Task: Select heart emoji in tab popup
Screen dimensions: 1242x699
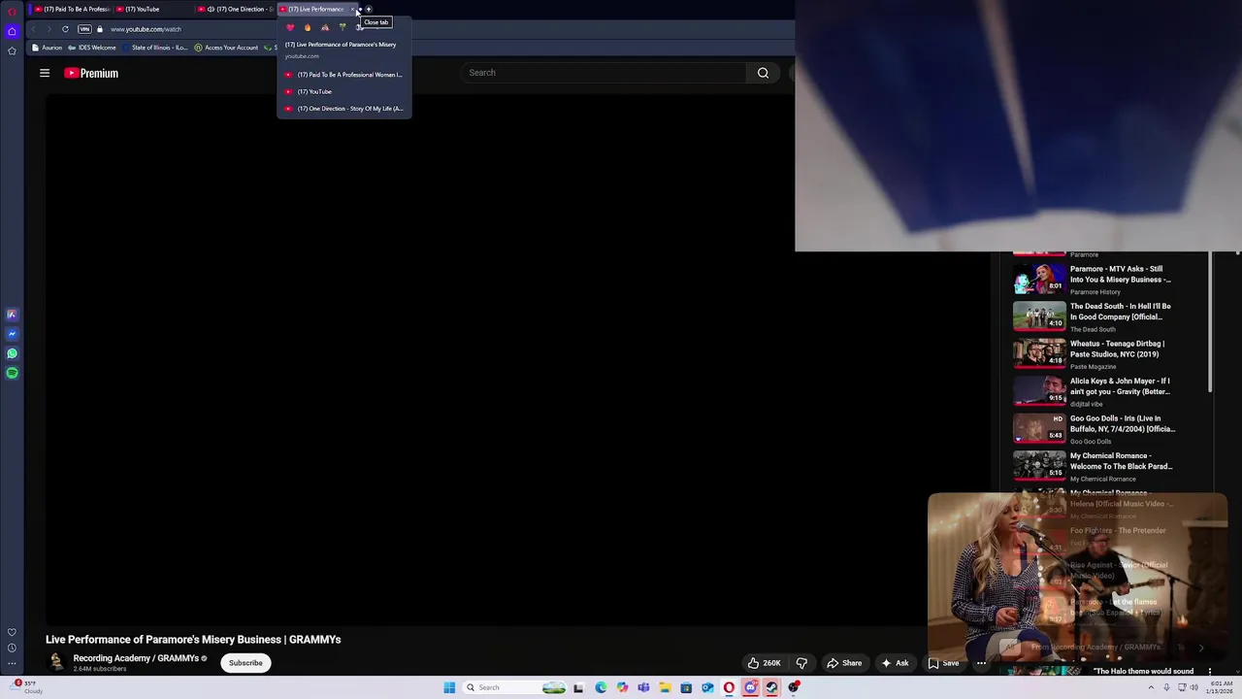Action: coord(290,27)
